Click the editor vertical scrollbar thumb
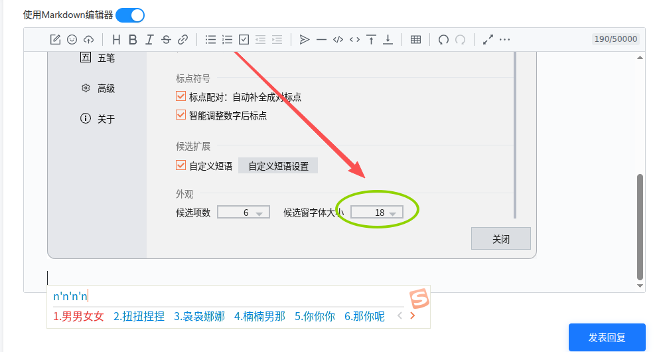This screenshot has width=659, height=352. point(640,227)
